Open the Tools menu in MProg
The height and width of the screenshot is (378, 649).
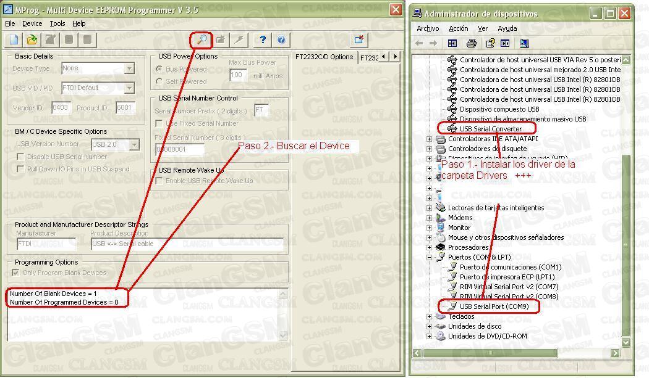57,23
